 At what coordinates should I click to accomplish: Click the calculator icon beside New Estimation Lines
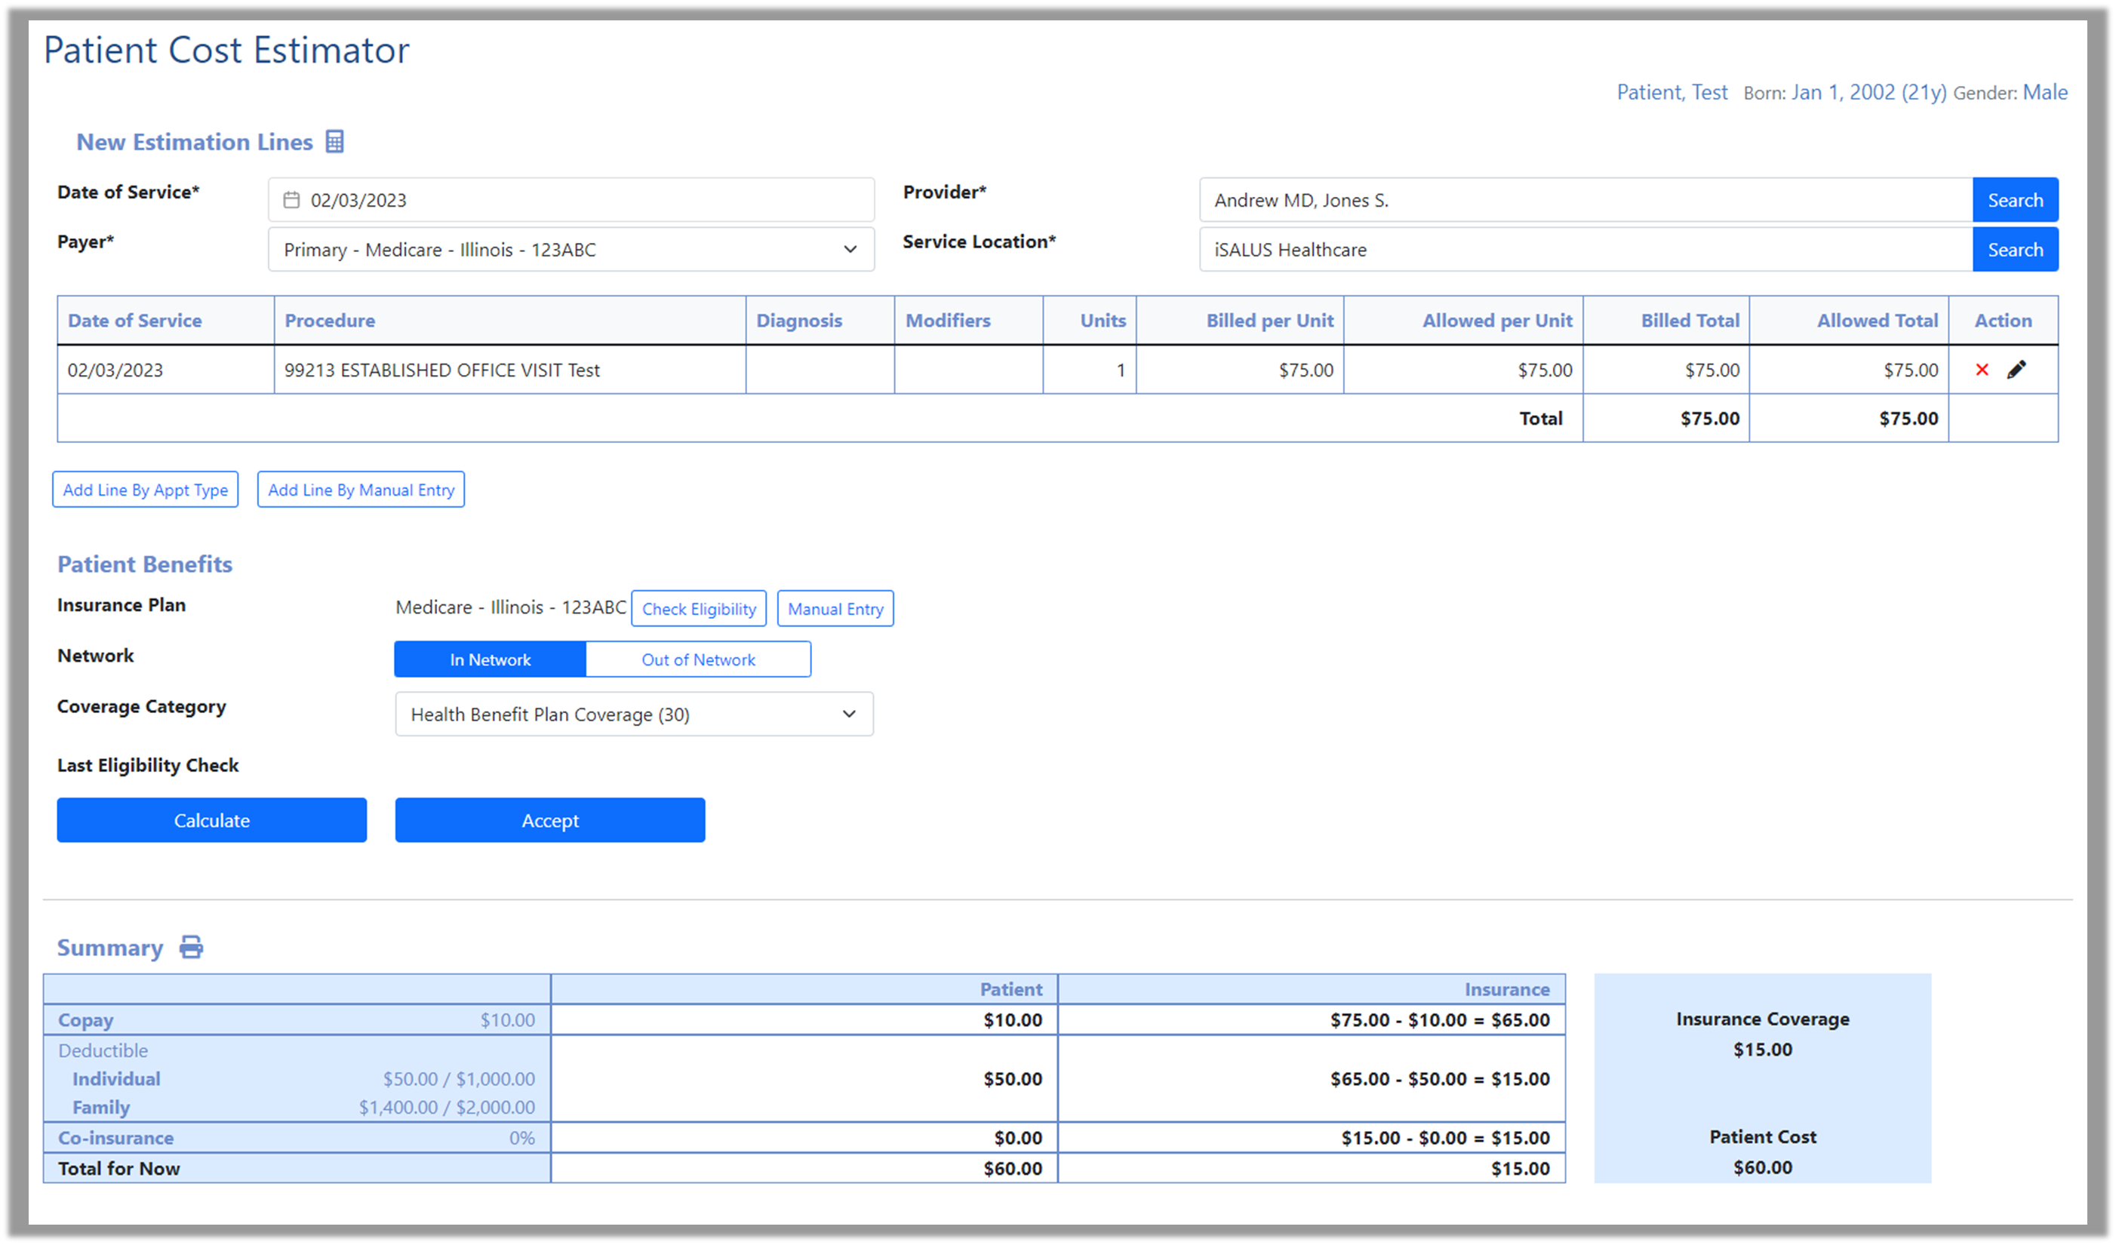tap(334, 142)
